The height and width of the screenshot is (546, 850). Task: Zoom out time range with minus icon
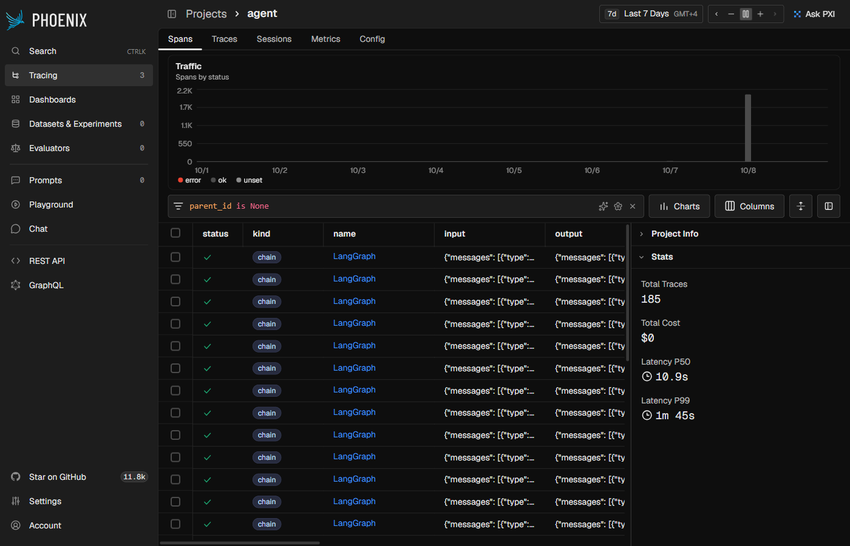coord(731,14)
